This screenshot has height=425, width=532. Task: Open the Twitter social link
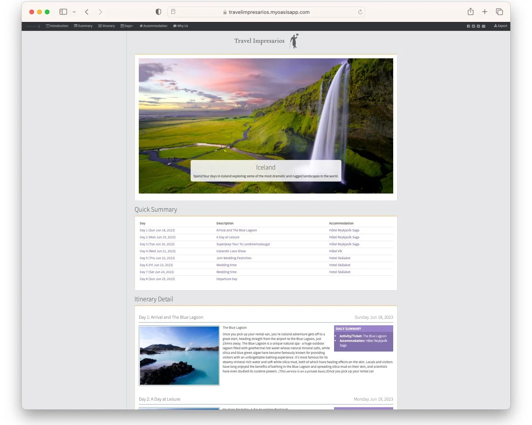coord(474,26)
